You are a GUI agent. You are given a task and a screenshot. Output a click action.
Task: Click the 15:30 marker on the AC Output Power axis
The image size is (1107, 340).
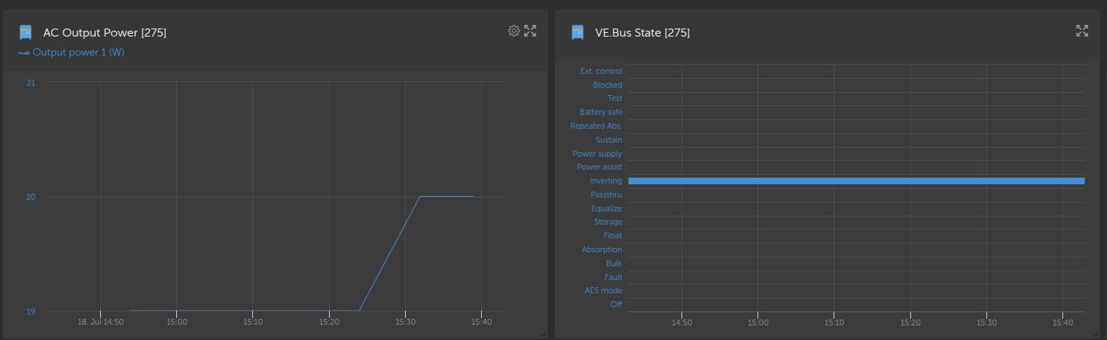coord(405,322)
